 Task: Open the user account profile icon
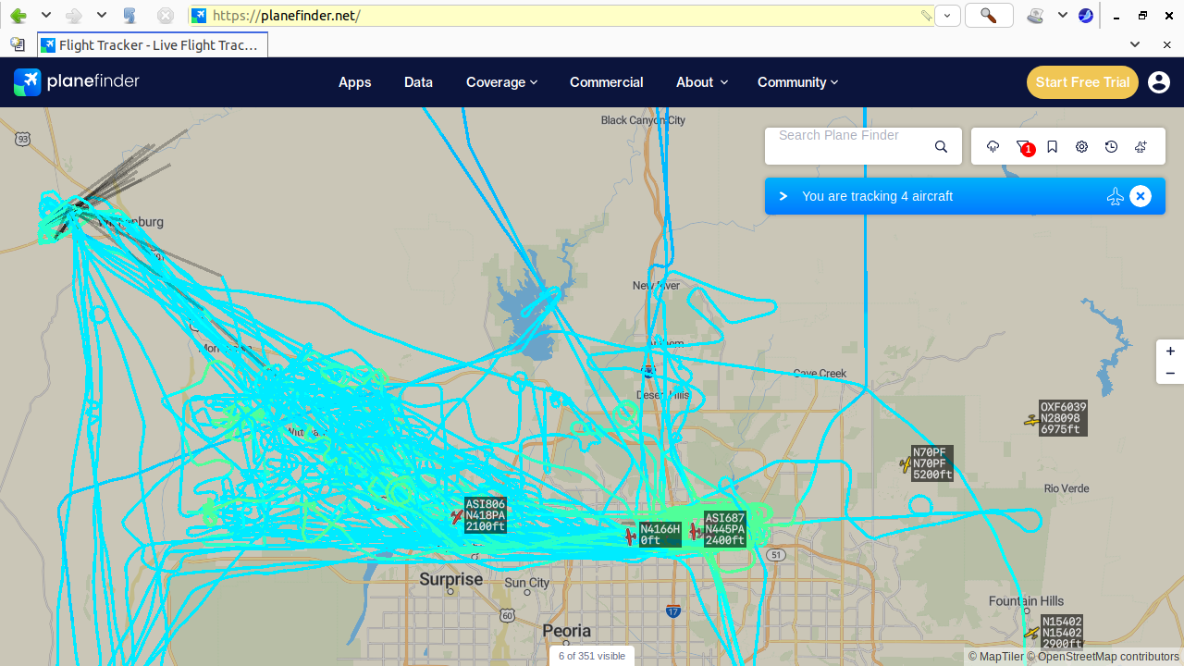(x=1159, y=82)
